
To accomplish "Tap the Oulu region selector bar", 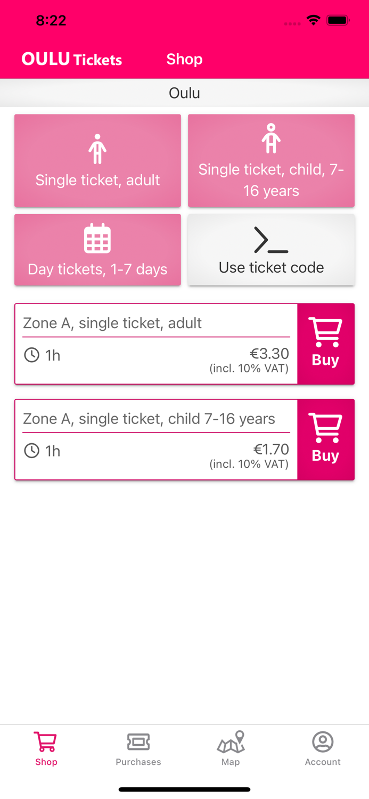I will 184,93.
